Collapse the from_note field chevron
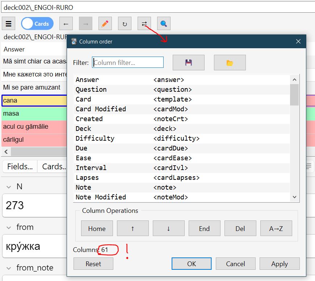 click(x=8, y=268)
